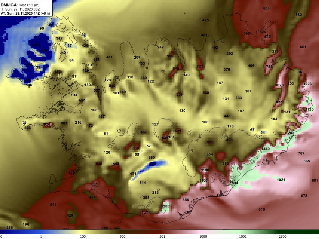Click the map value 767
319x239 pixels.
301,153
